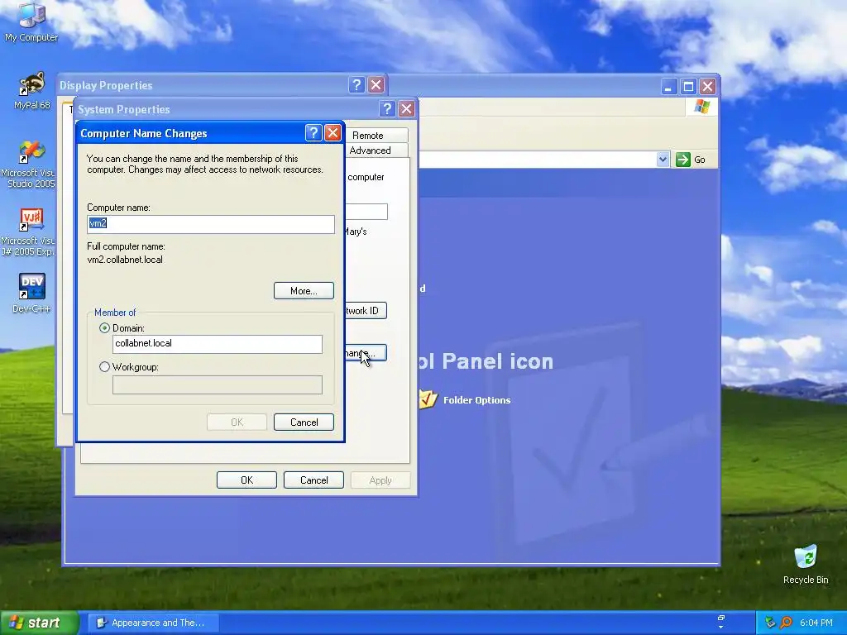Click Cancel in System Properties dialog
The height and width of the screenshot is (635, 847).
tap(313, 480)
